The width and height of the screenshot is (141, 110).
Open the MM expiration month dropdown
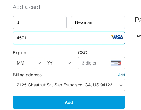click(28, 63)
